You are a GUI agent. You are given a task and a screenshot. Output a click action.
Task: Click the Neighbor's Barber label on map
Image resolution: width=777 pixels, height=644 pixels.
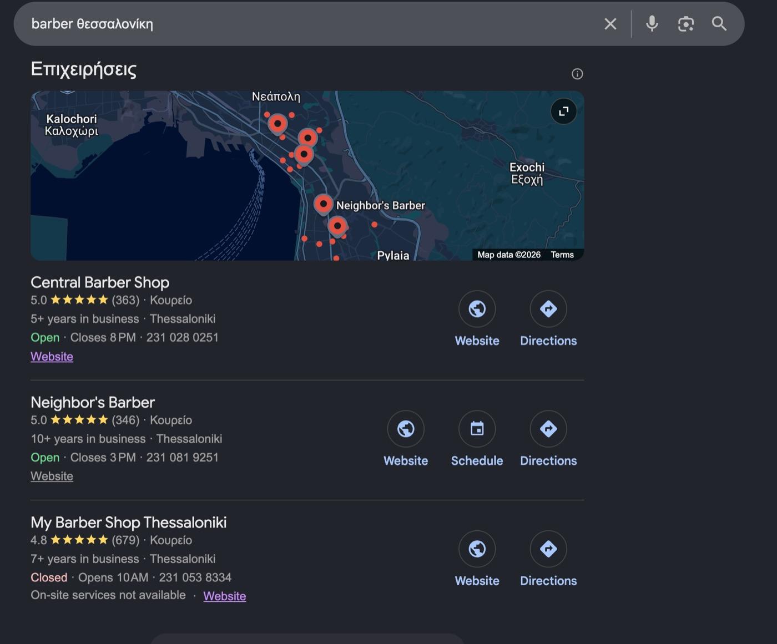click(381, 205)
